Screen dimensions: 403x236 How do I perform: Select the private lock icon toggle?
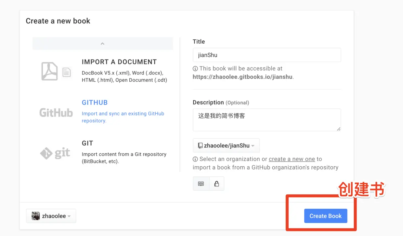pos(216,184)
